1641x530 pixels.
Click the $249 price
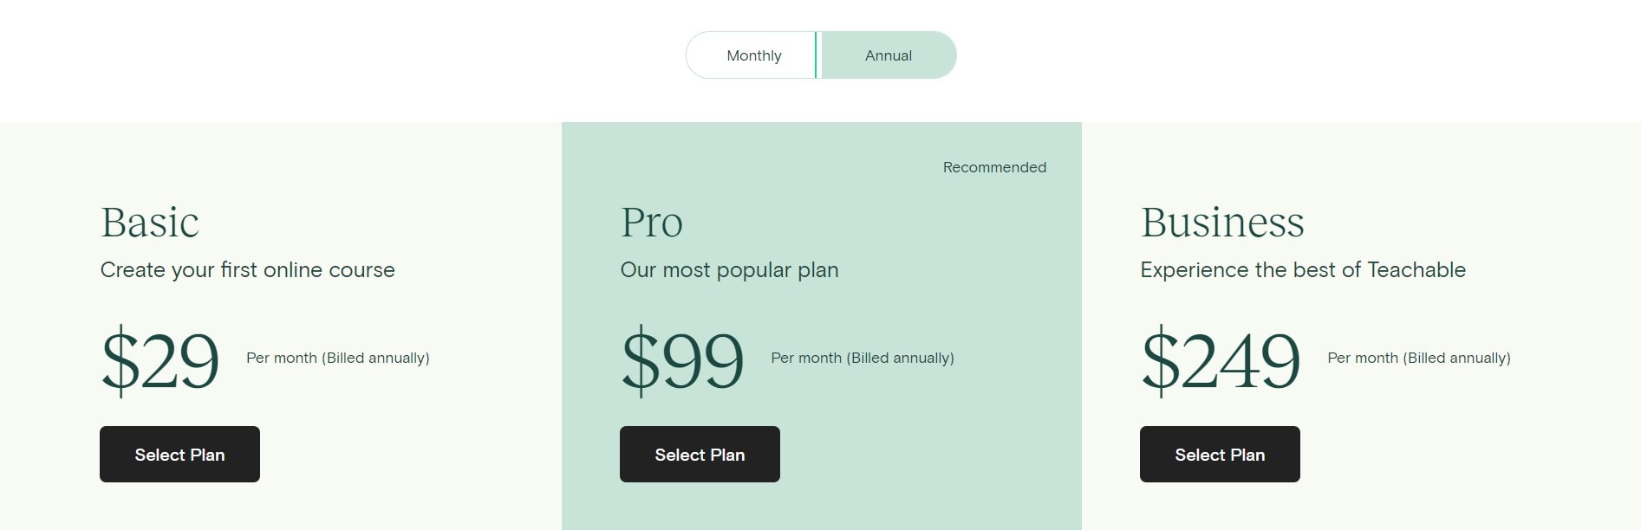click(x=1221, y=359)
